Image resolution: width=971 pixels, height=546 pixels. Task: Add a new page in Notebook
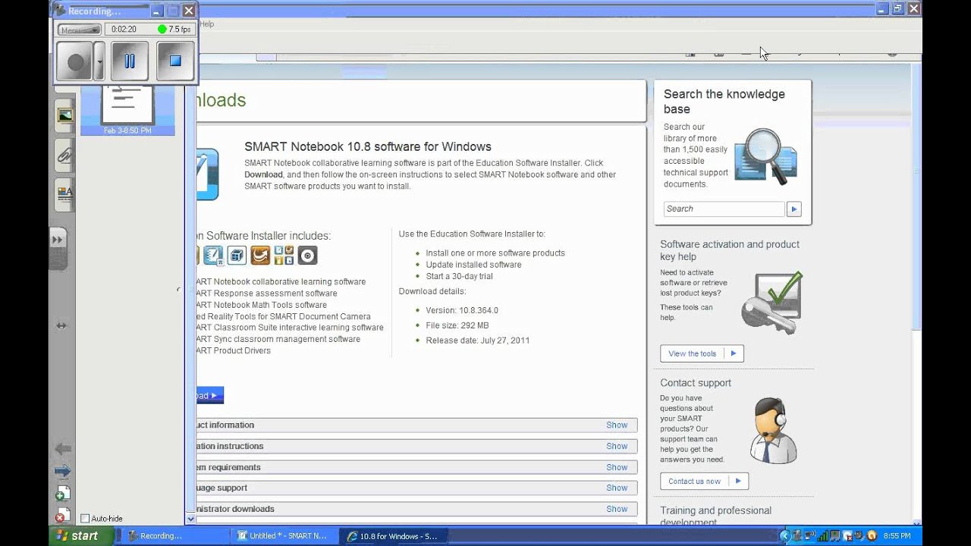(x=62, y=494)
